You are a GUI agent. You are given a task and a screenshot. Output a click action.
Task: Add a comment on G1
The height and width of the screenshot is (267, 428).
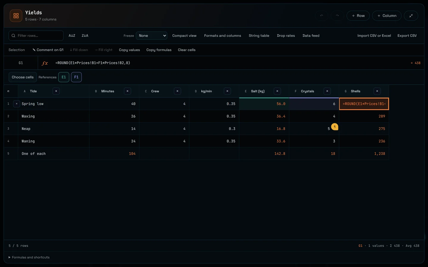(x=48, y=50)
